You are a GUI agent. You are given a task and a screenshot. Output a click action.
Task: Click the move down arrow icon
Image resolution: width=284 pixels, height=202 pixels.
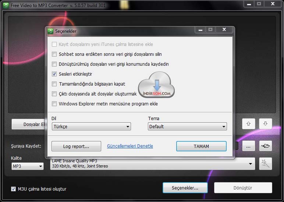[x=265, y=124]
